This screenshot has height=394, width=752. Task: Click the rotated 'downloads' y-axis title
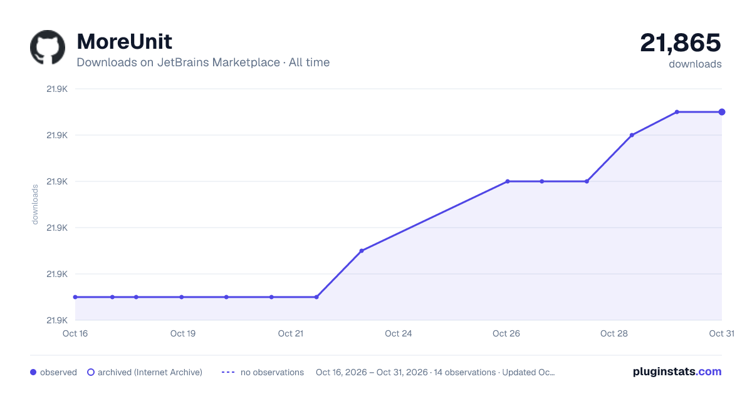35,205
